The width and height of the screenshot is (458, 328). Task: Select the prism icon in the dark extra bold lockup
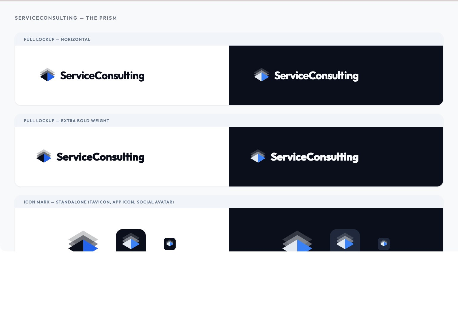(x=258, y=156)
